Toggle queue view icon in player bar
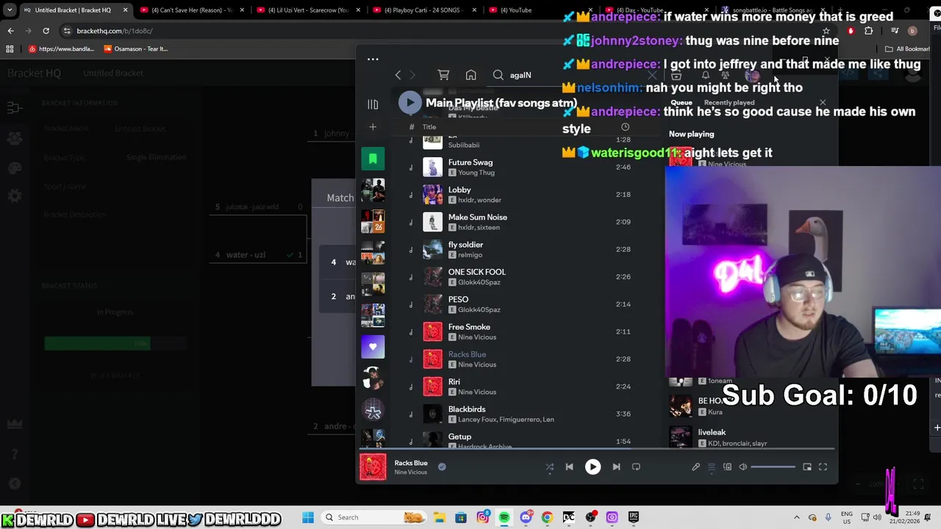941x529 pixels. (712, 467)
